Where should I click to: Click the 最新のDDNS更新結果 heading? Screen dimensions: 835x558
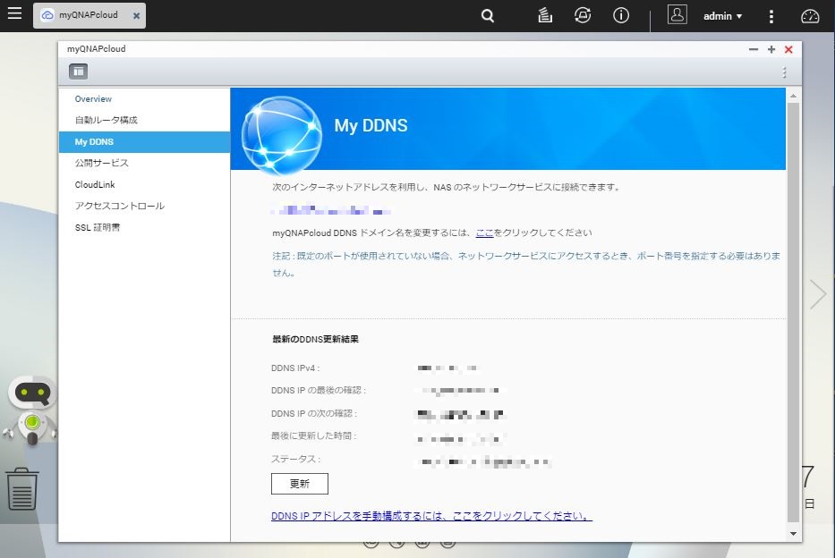pyautogui.click(x=315, y=340)
